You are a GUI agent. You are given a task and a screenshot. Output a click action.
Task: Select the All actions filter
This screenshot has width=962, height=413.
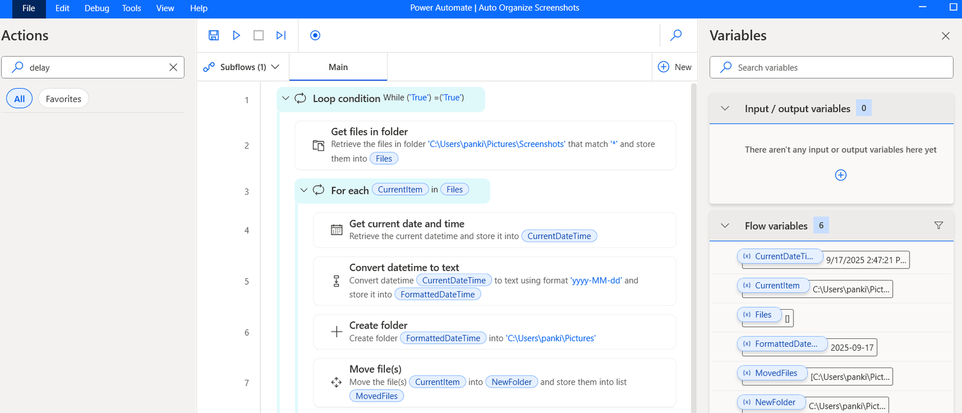click(x=19, y=99)
